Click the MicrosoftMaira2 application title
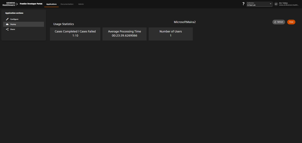The image size is (302, 143). 185,22
